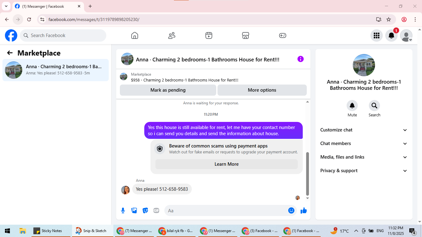Click the Search magnifier in chat details

(x=374, y=106)
